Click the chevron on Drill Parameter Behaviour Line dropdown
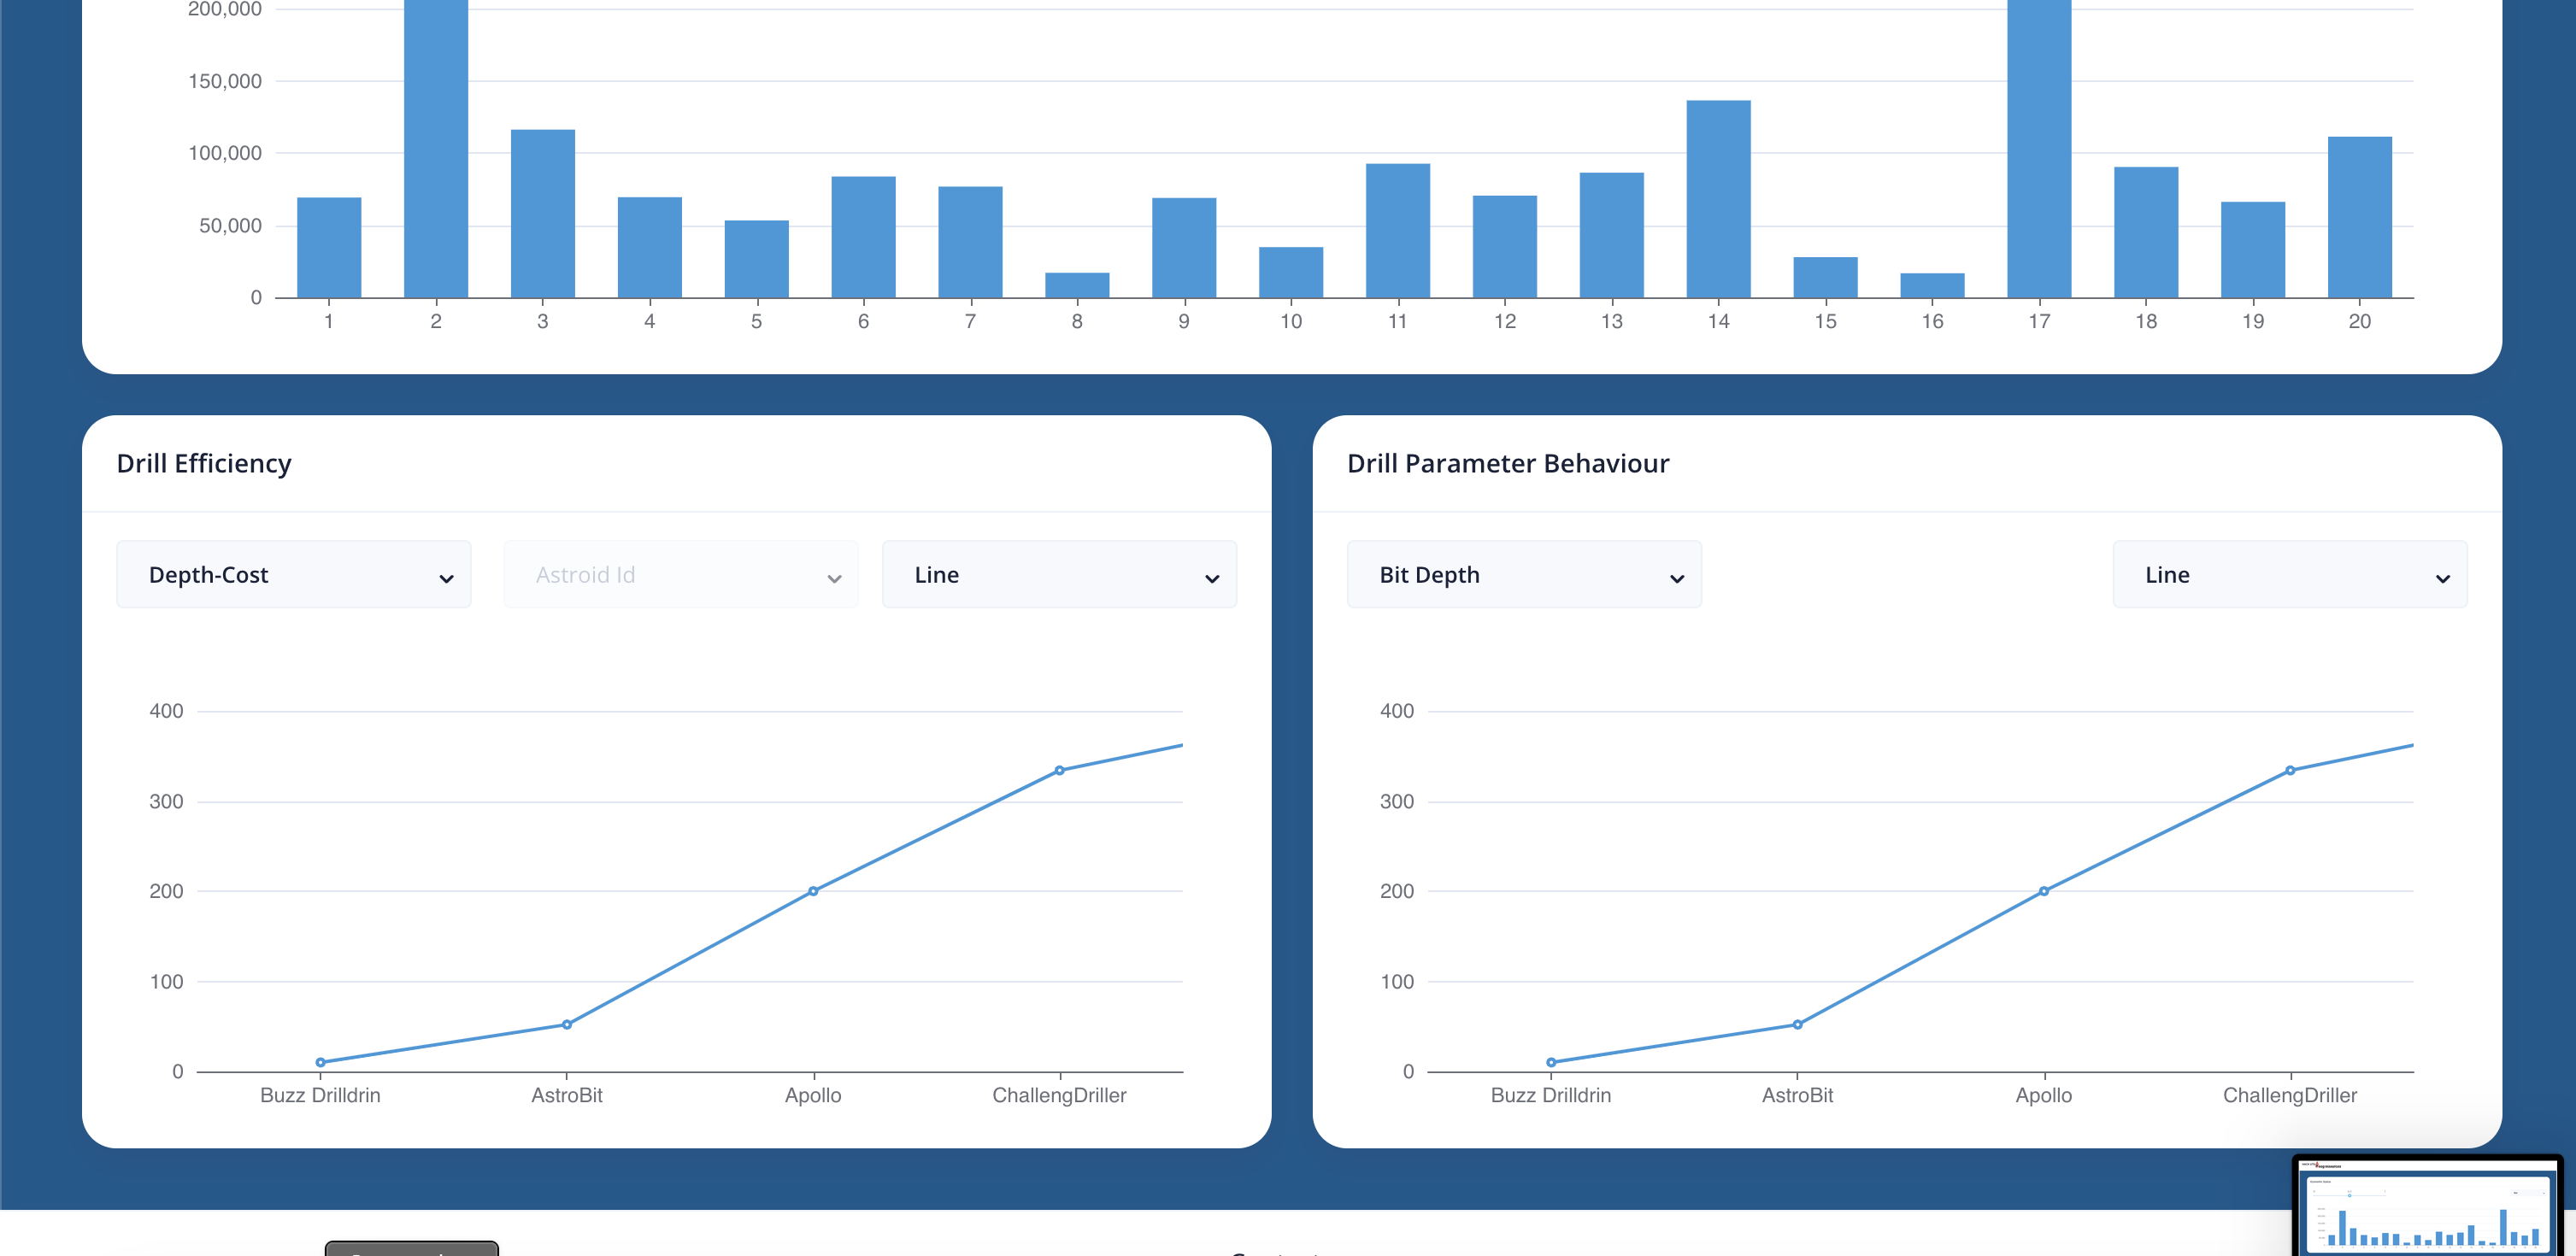The image size is (2576, 1256). tap(2441, 578)
